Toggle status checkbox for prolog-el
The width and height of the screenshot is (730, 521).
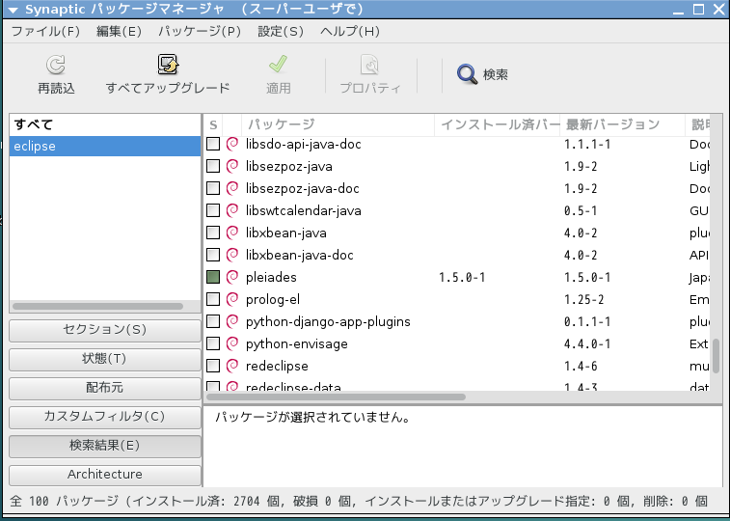point(213,299)
